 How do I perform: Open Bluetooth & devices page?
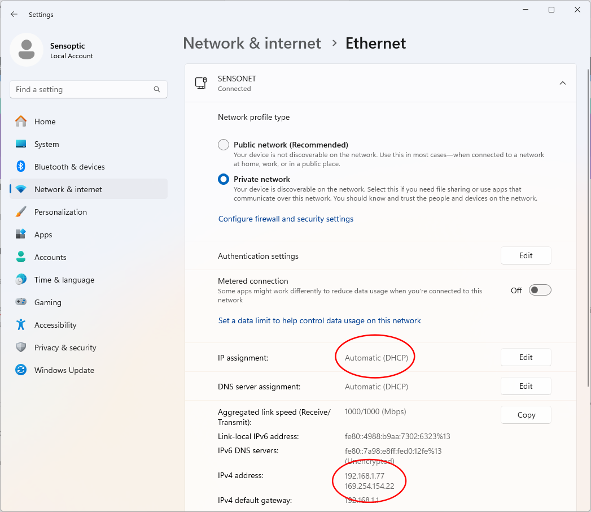click(x=89, y=167)
